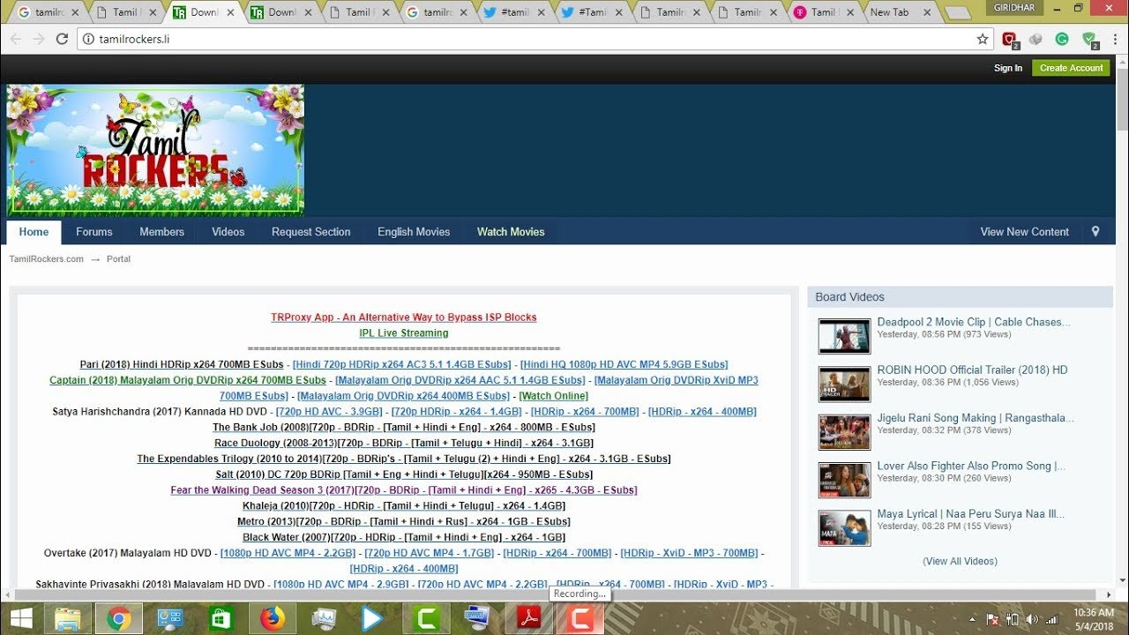Screen dimensions: 1129x635
Task: Click the Deadpool 2 Movie Clip thumbnail
Action: coord(844,336)
